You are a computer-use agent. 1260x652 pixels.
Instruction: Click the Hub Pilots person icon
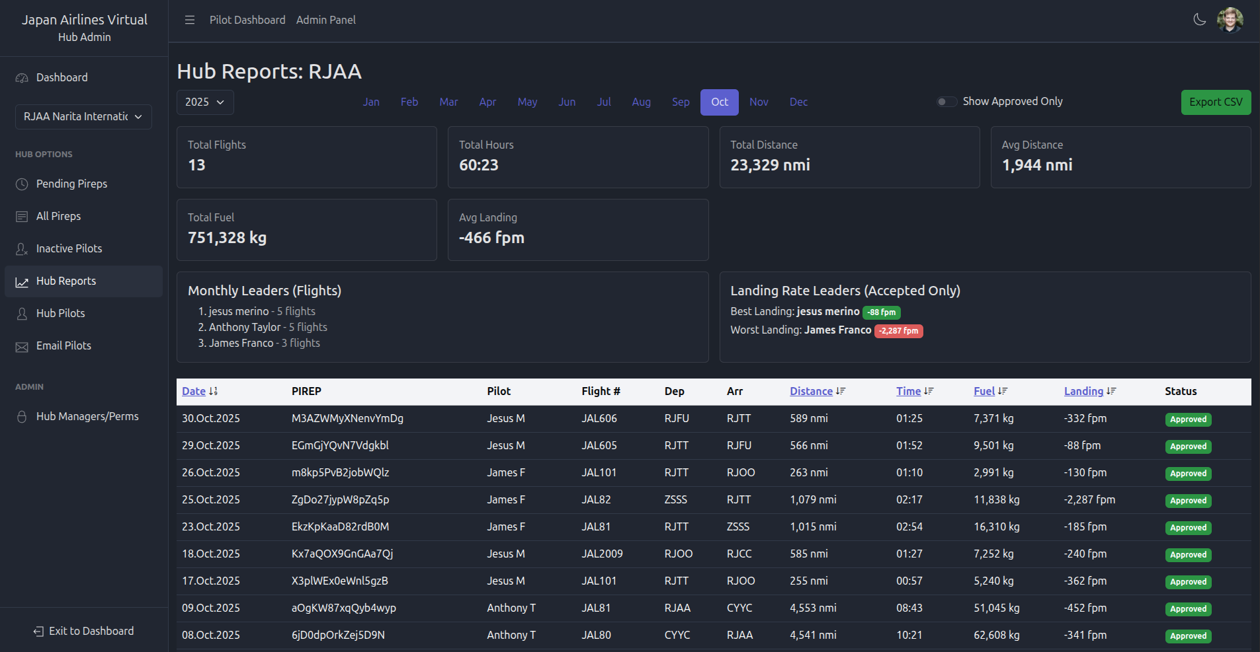click(22, 314)
